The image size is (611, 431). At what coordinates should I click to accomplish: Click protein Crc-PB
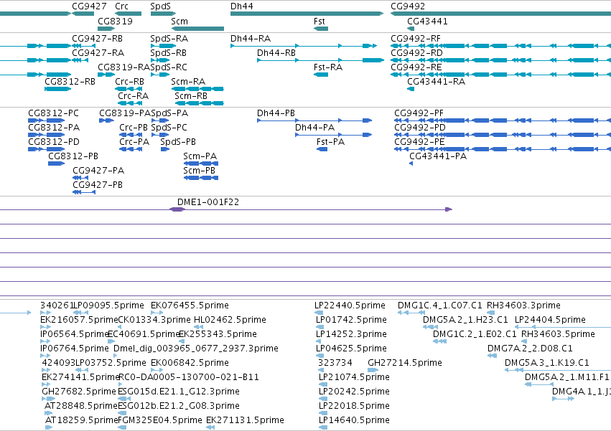tap(131, 135)
